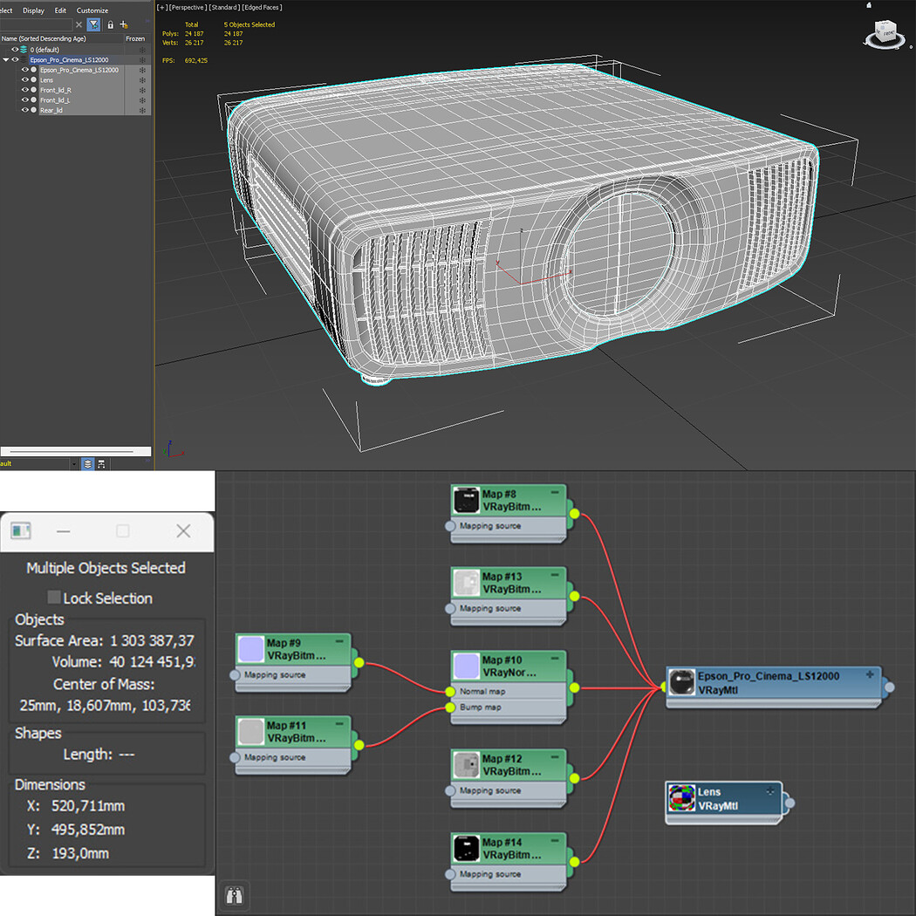Click the Lens material preview sphere
Screen dimensions: 916x916
click(681, 798)
